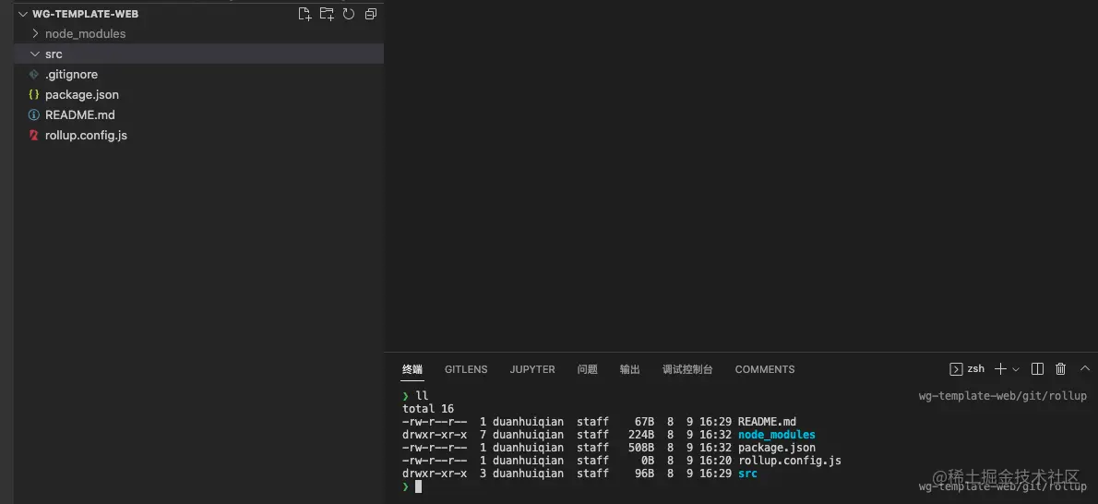Click the .gitignore git file icon
This screenshot has width=1098, height=504.
pos(33,74)
